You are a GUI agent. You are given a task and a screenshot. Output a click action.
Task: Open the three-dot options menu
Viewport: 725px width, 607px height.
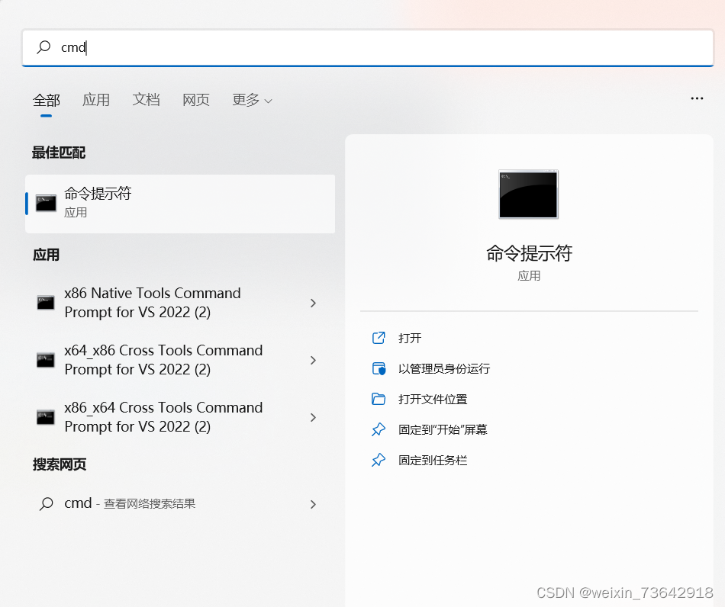point(697,98)
